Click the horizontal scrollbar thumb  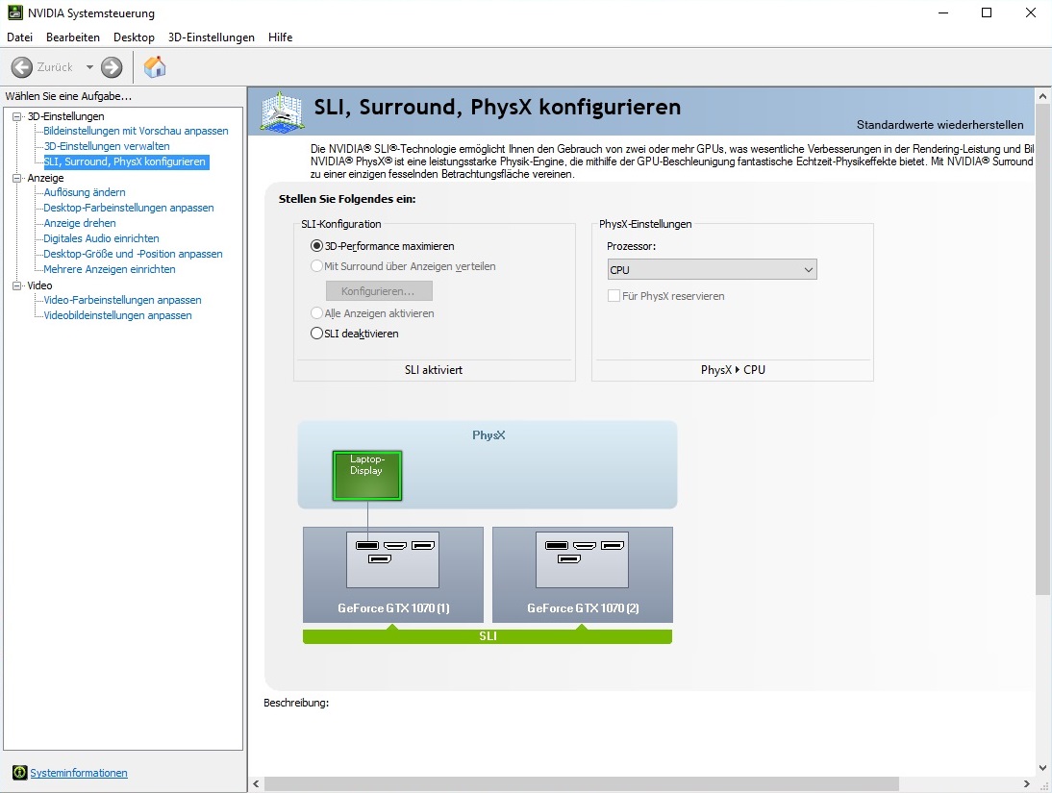pyautogui.click(x=581, y=783)
